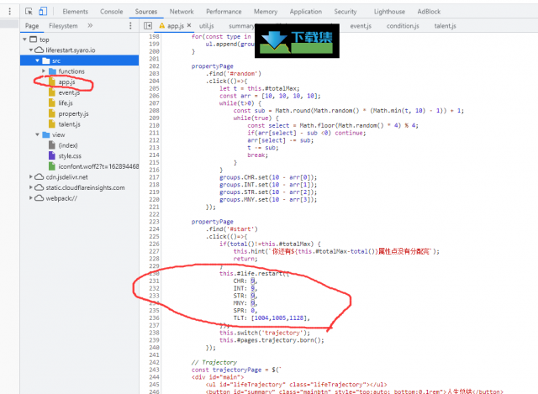
Task: Switch to the Elements panel tab
Action: pyautogui.click(x=75, y=12)
